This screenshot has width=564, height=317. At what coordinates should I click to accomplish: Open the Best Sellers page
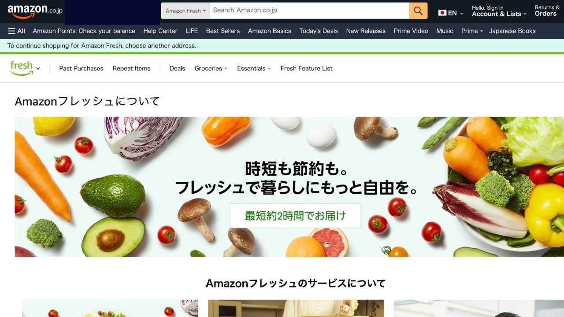pyautogui.click(x=223, y=31)
